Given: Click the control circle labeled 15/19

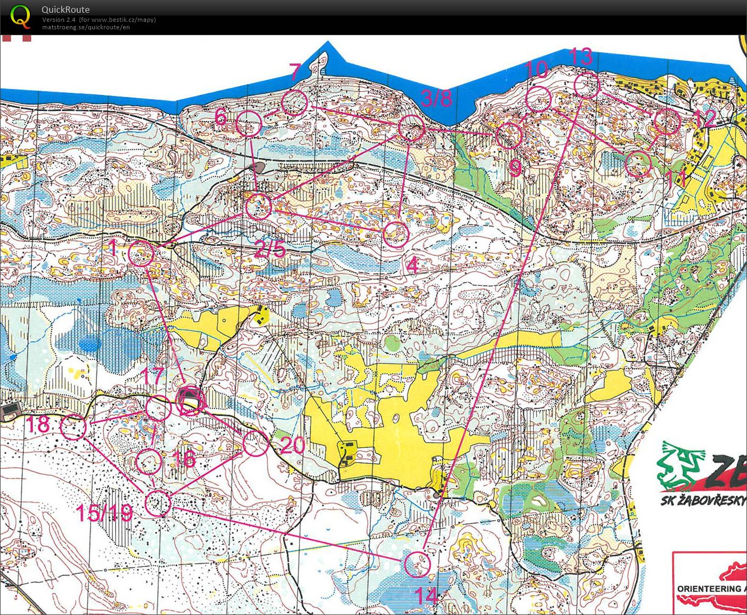Looking at the screenshot, I should click(x=158, y=503).
